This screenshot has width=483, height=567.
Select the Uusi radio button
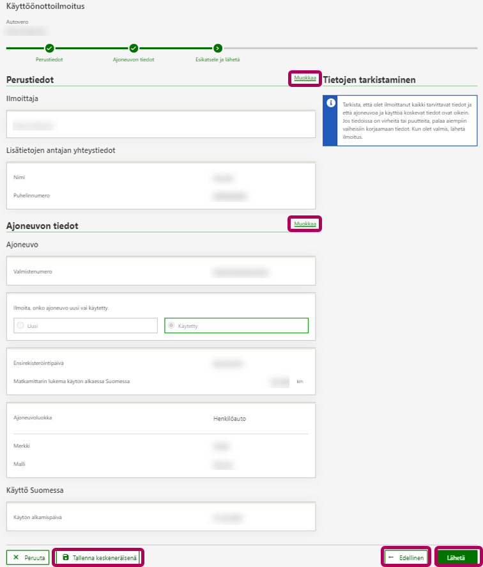point(21,325)
